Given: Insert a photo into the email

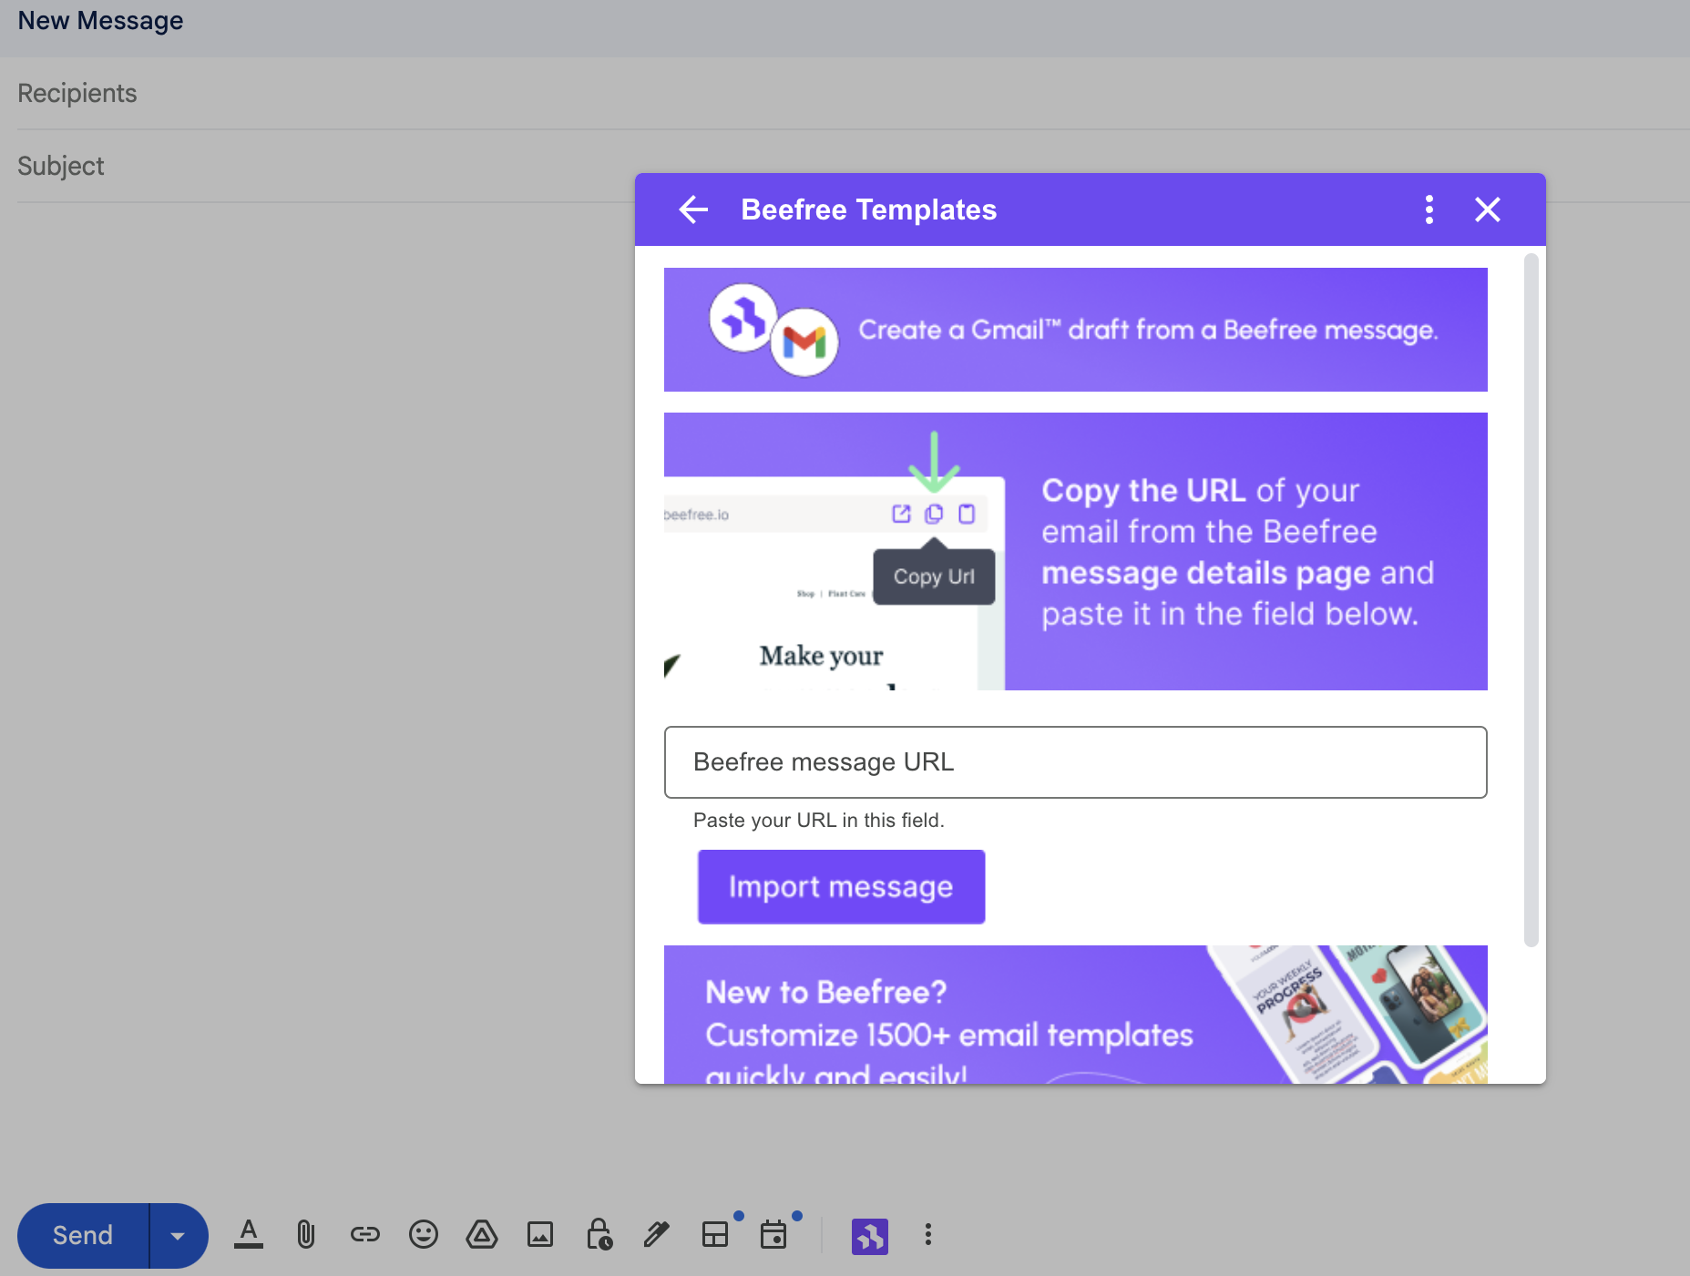Looking at the screenshot, I should point(540,1234).
